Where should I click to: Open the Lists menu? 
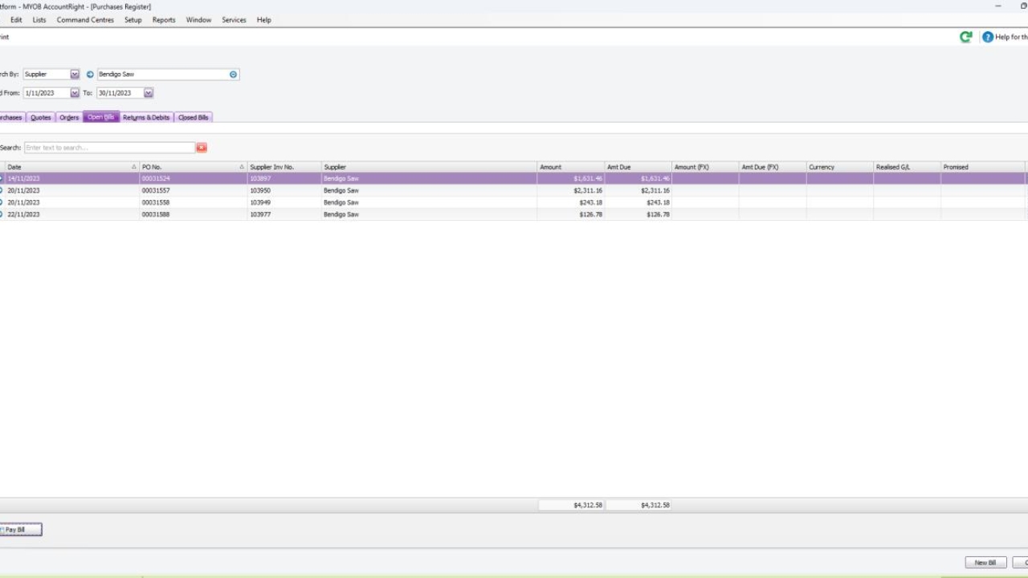(x=39, y=20)
